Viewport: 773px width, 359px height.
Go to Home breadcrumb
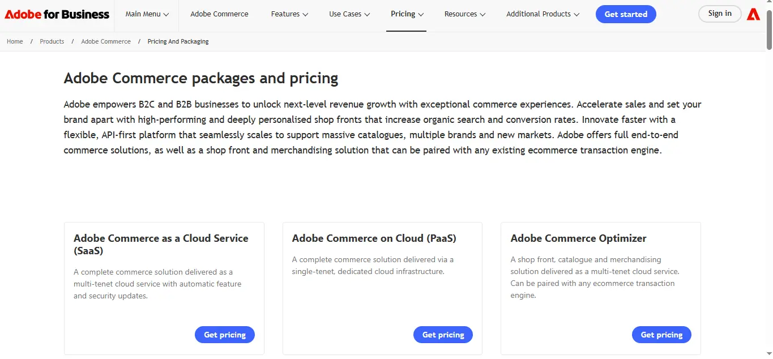[x=15, y=41]
